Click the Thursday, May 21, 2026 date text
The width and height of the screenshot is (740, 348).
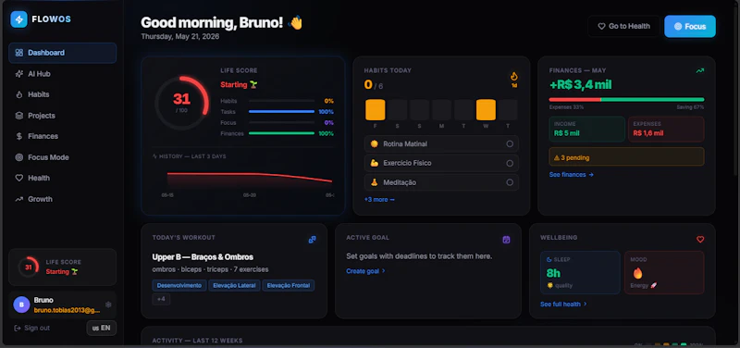coord(179,36)
